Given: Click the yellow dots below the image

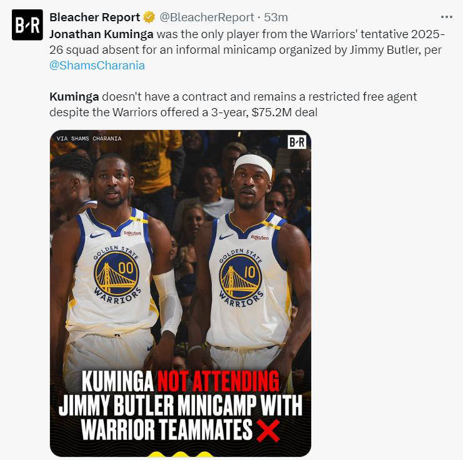Looking at the screenshot, I should pyautogui.click(x=181, y=454).
